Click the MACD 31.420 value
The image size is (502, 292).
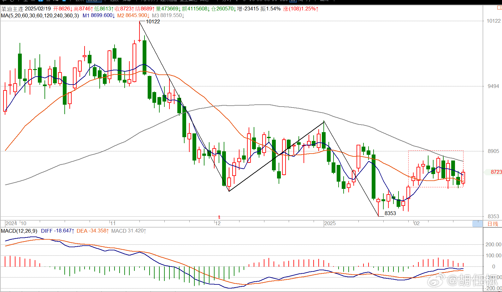tap(129, 231)
